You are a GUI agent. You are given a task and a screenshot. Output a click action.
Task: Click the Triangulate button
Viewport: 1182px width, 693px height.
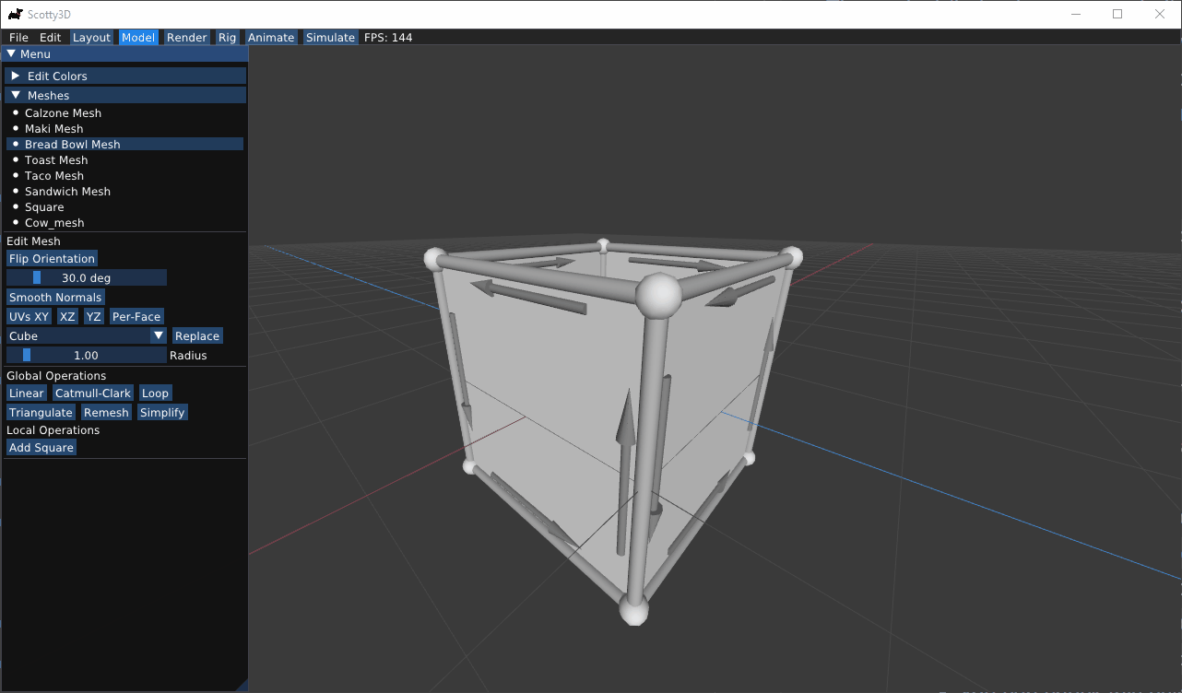click(x=41, y=413)
